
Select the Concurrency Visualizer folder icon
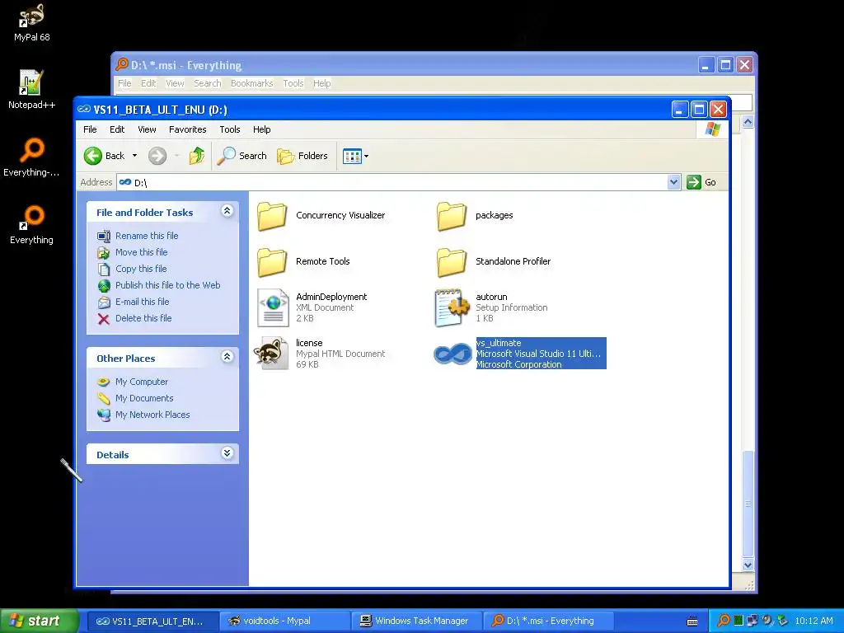click(x=272, y=216)
